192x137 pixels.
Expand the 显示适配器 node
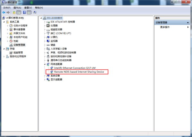coord(45,80)
